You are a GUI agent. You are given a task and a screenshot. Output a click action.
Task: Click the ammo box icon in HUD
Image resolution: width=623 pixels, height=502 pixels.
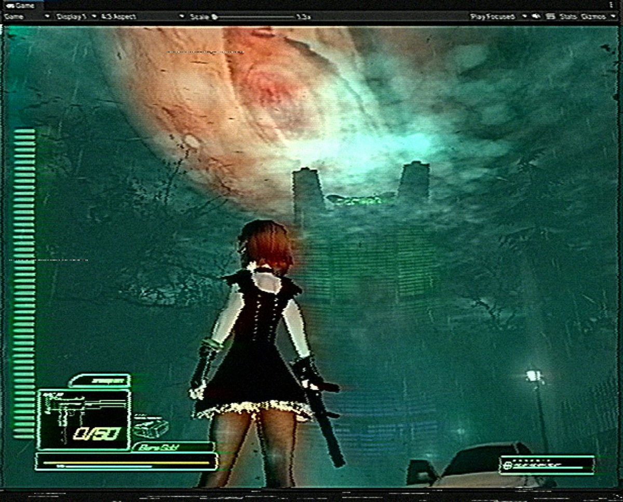pos(151,427)
